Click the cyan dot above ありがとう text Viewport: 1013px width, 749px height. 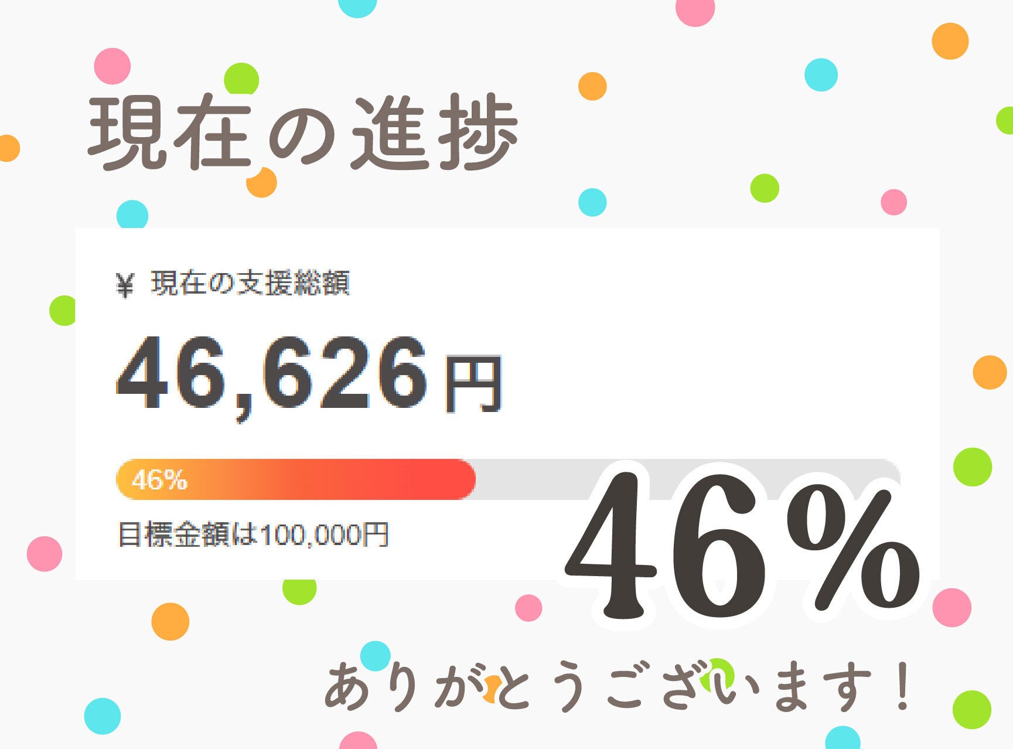click(375, 655)
